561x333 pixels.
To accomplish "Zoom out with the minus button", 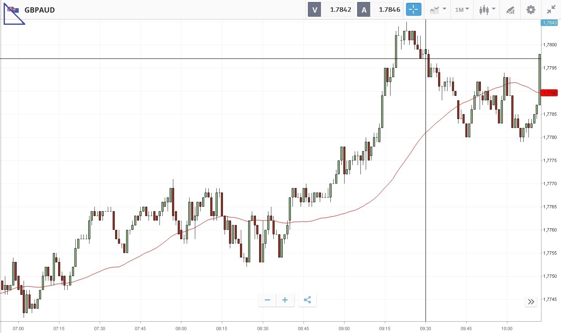I will point(267,300).
